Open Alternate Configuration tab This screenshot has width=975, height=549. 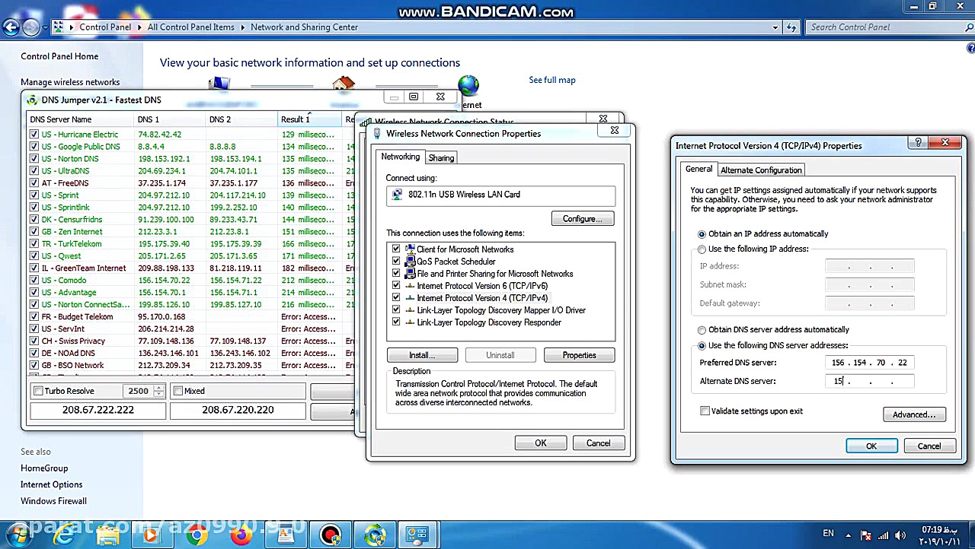(x=761, y=170)
